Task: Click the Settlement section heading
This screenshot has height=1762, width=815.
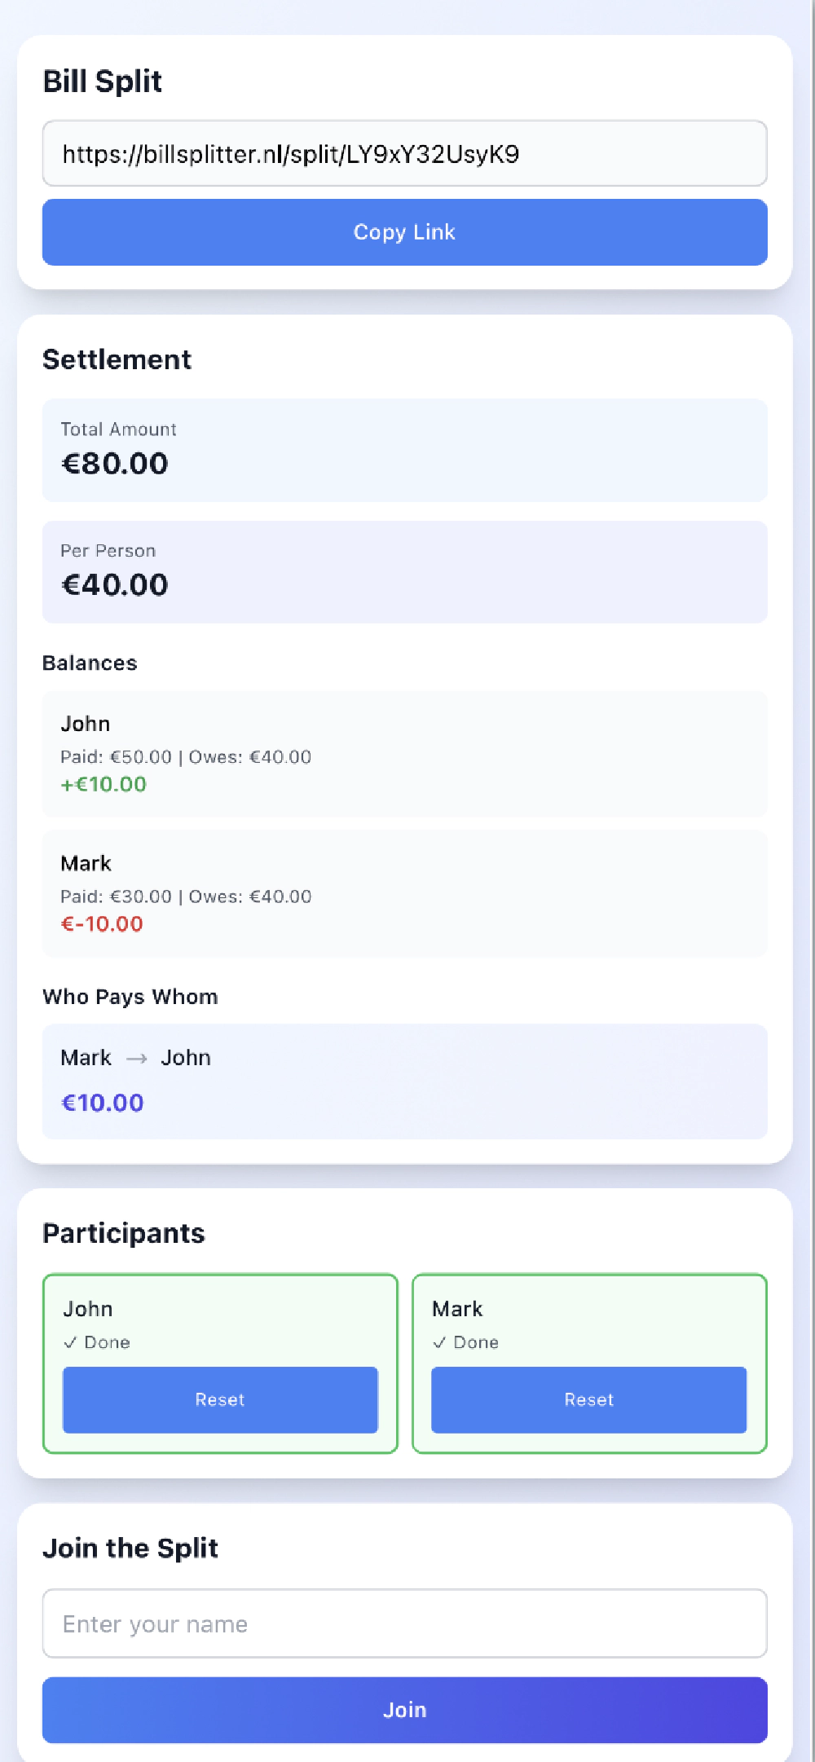Action: [x=117, y=359]
